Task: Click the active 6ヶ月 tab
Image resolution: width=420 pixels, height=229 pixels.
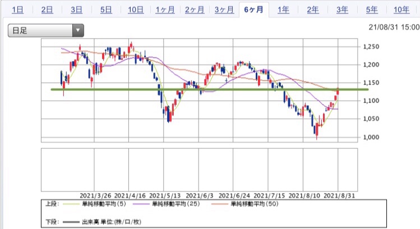Action: (x=253, y=10)
